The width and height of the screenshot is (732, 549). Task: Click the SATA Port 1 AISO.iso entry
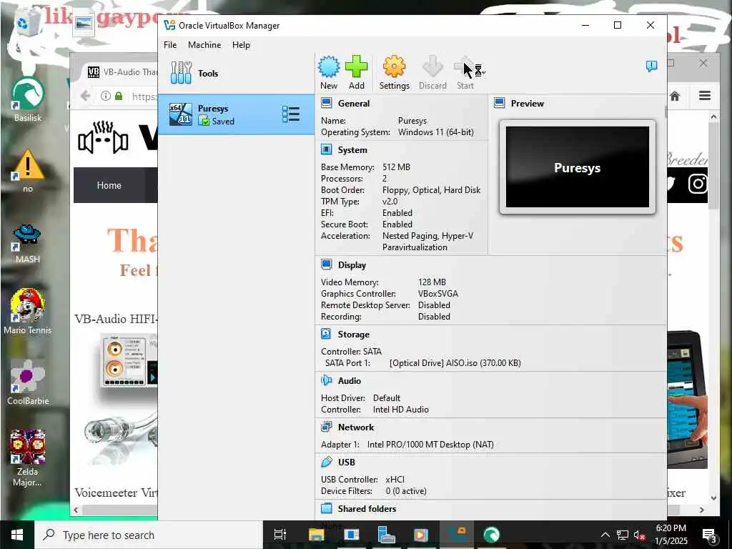click(x=455, y=362)
